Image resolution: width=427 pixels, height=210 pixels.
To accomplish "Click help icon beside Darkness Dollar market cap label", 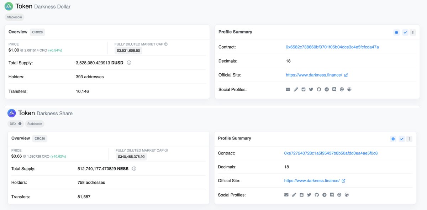I will (x=166, y=44).
